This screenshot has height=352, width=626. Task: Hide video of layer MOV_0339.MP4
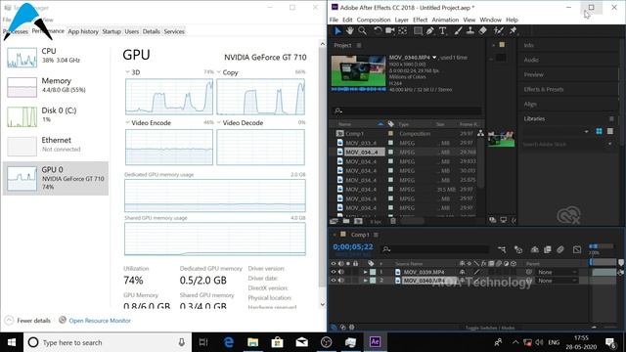tap(334, 272)
